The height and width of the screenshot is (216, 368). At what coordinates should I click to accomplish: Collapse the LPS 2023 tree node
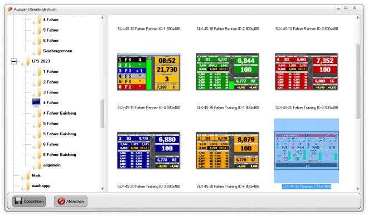click(x=14, y=61)
